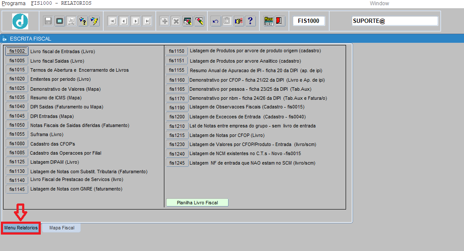Click the X delete record icon
The height and width of the screenshot is (251, 464).
176,21
